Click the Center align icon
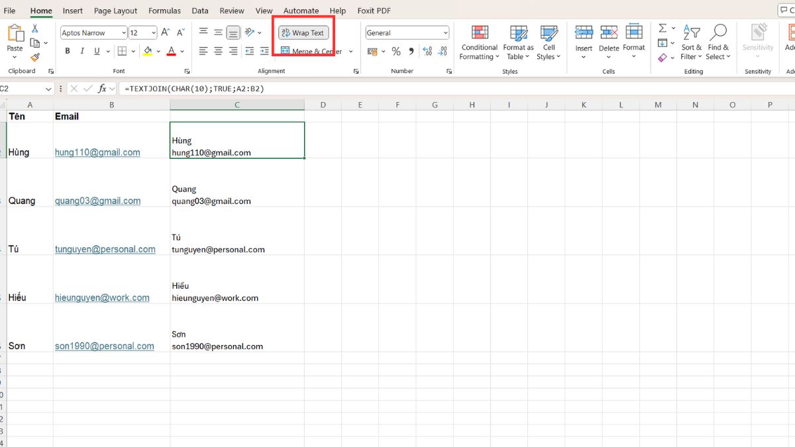 [218, 51]
